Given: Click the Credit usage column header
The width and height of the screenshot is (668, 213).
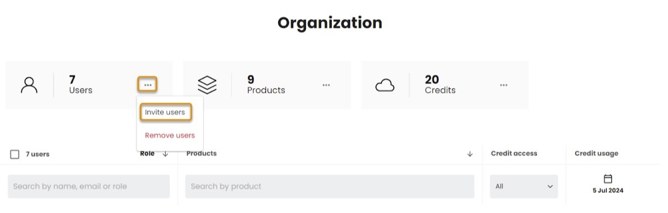Looking at the screenshot, I should (596, 153).
